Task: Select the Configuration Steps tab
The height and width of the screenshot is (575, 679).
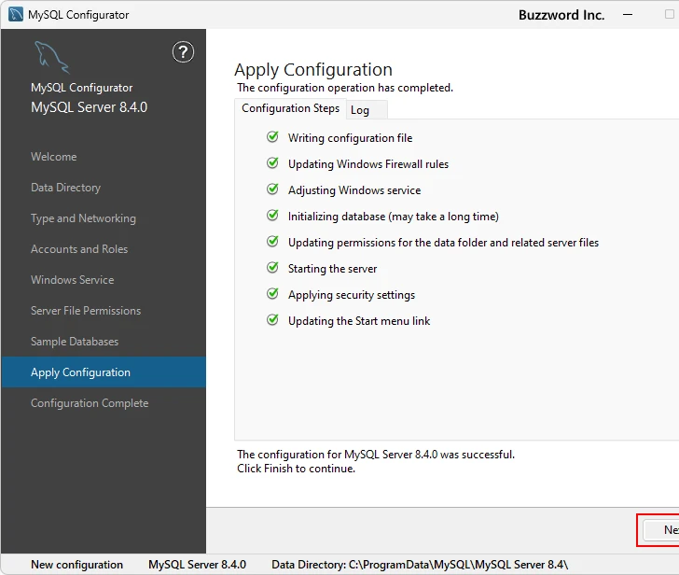Action: click(x=290, y=108)
